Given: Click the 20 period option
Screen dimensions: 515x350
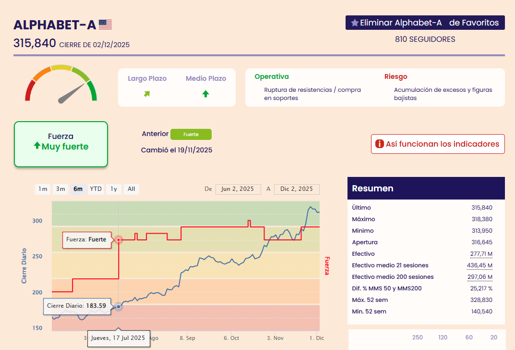Looking at the screenshot, I should coord(494,337).
